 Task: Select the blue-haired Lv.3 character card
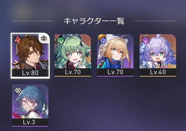[30, 105]
